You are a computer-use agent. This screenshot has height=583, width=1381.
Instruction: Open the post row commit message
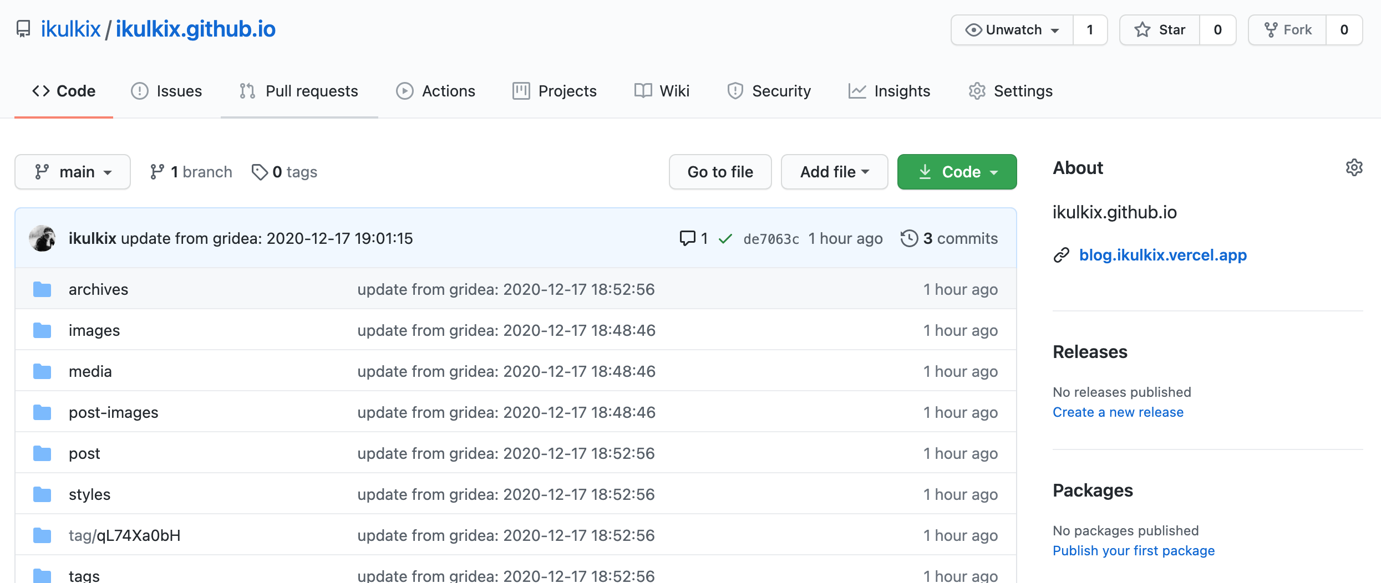tap(506, 453)
